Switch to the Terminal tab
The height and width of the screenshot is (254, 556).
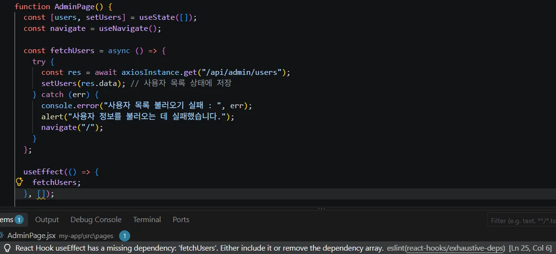(x=147, y=220)
